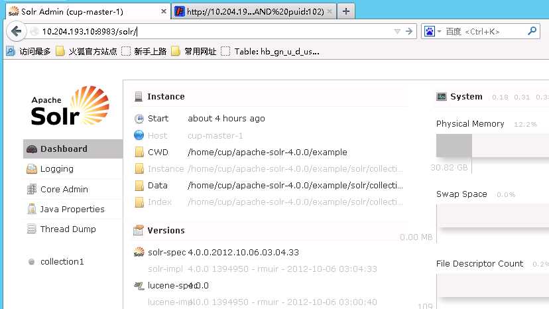Select Dashboard in the sidebar
Viewport: 549px width, 309px height.
(x=73, y=149)
